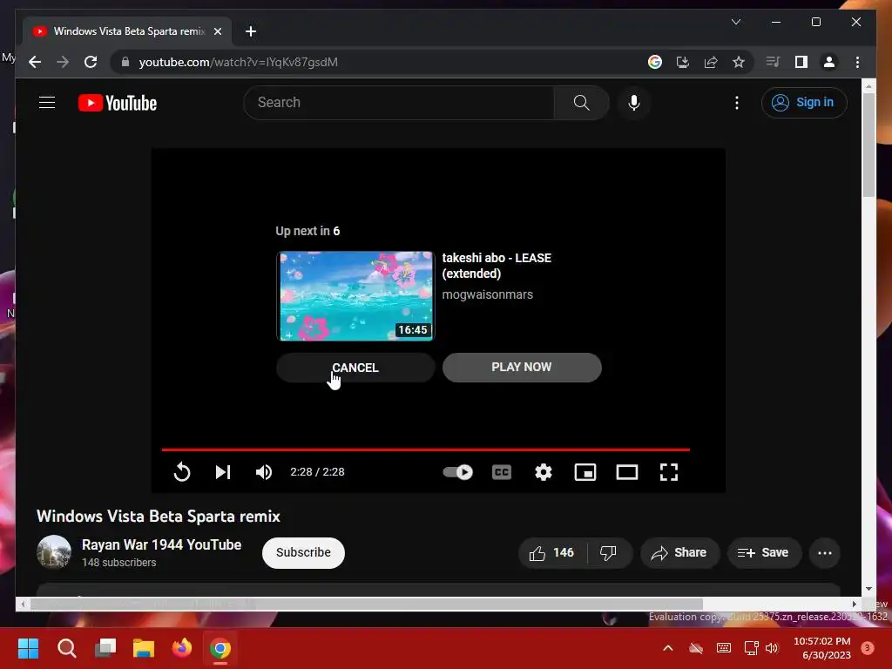Click the browser address bar URL
This screenshot has height=669, width=892.
pos(239,62)
